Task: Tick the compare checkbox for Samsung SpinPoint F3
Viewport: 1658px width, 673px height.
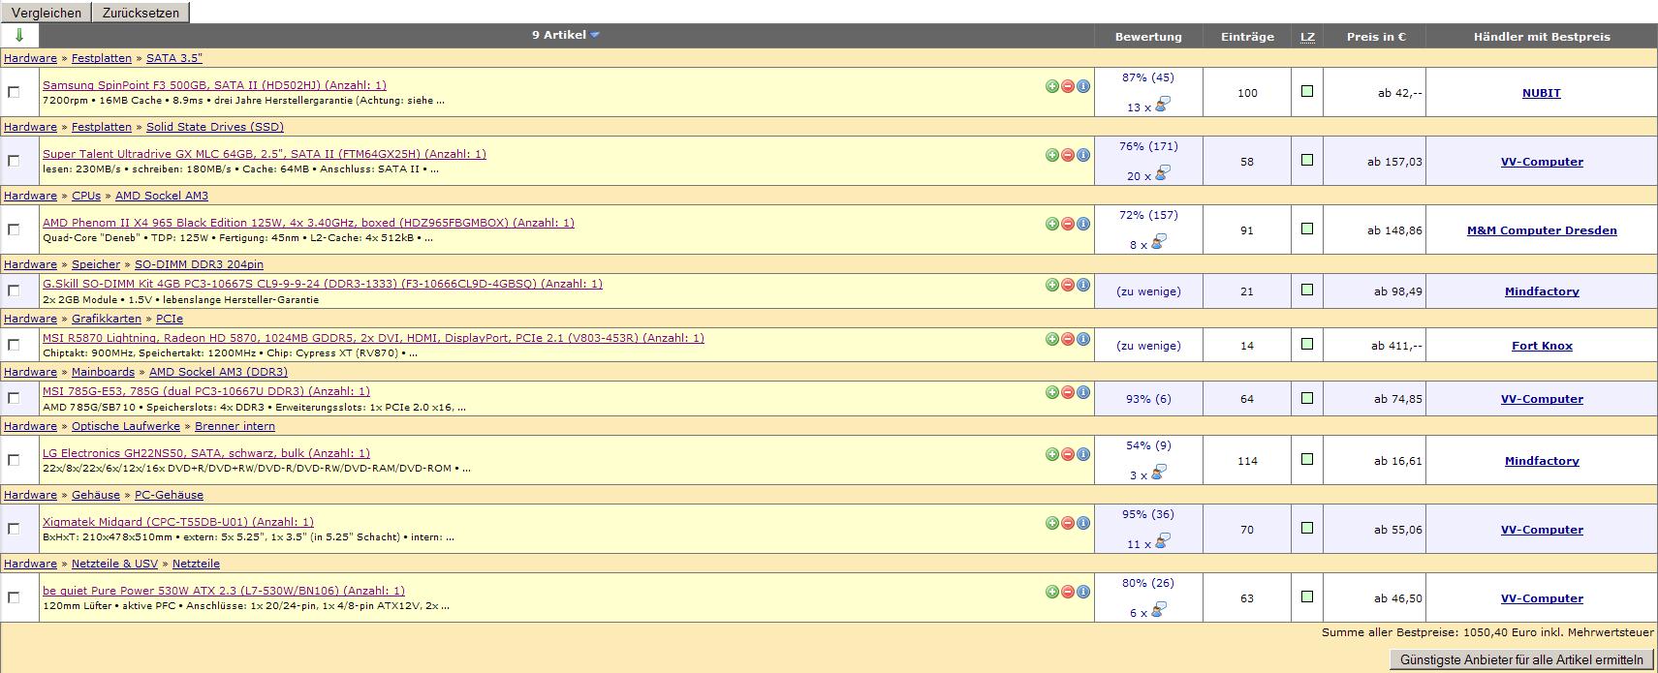Action: (x=14, y=92)
